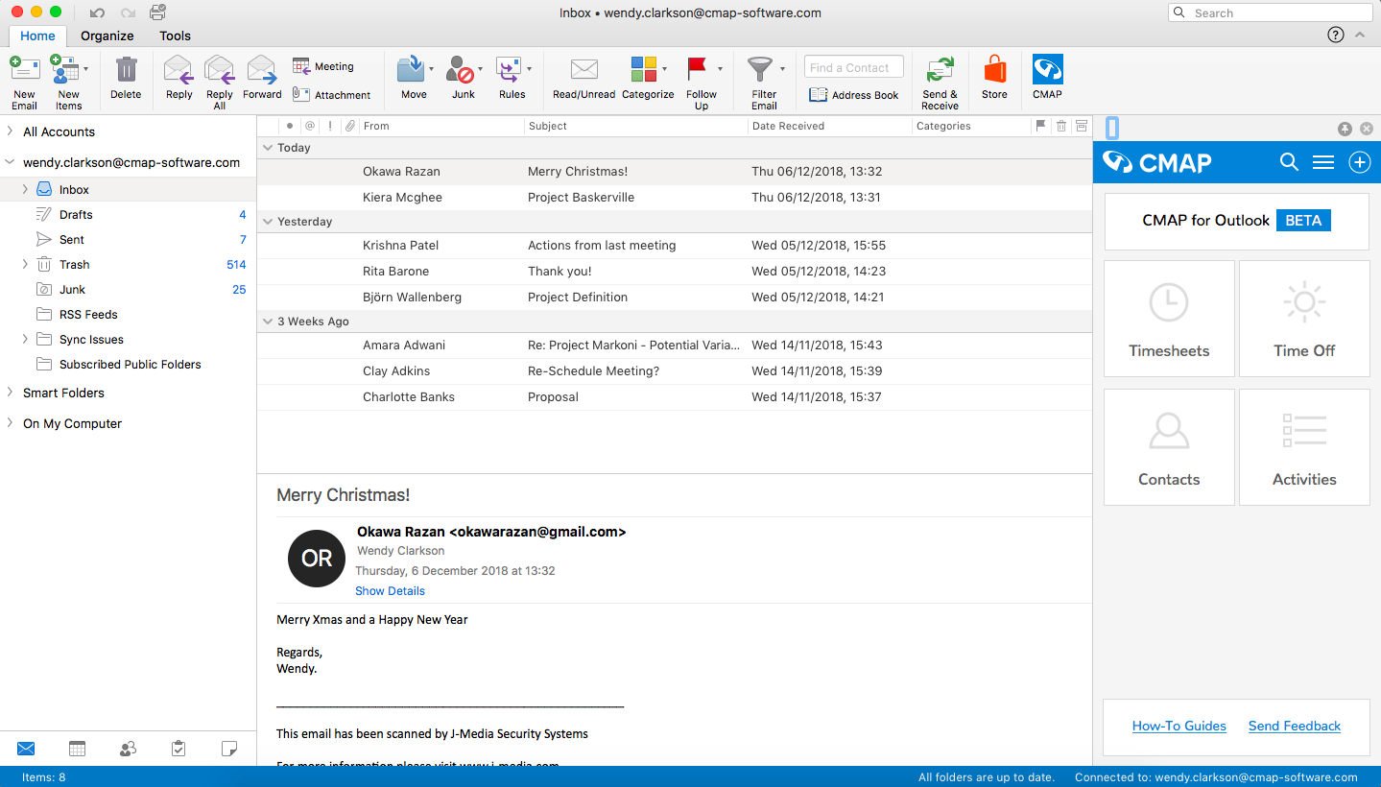Click the Search field in title bar
The height and width of the screenshot is (787, 1381).
pyautogui.click(x=1271, y=12)
